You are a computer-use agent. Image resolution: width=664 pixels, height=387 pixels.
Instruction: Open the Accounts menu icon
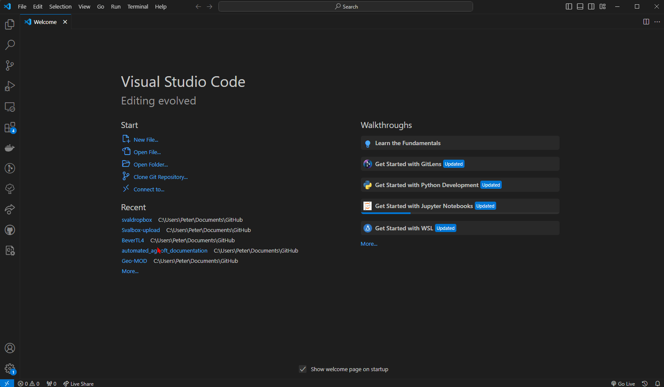(x=10, y=348)
